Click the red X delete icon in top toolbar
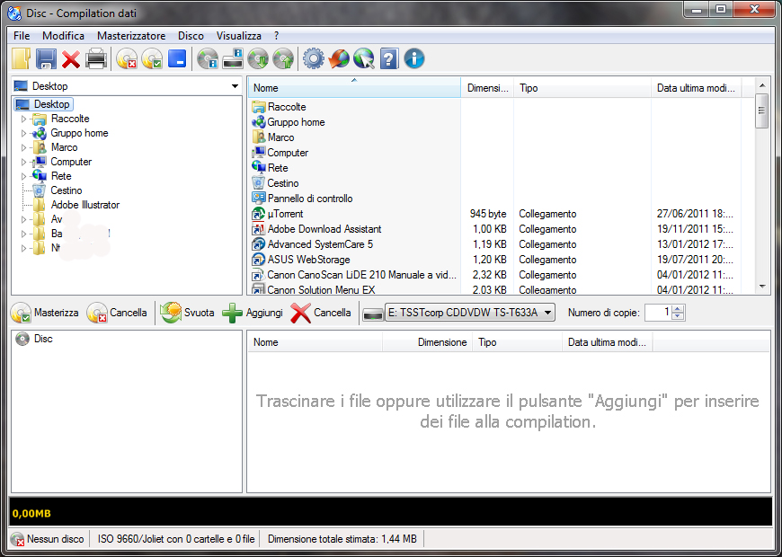 click(71, 59)
